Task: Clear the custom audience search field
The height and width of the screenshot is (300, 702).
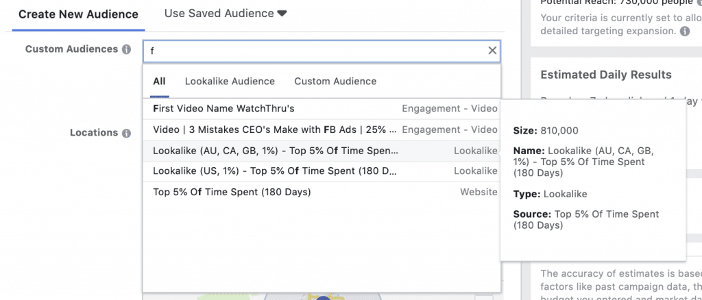Action: coord(492,51)
